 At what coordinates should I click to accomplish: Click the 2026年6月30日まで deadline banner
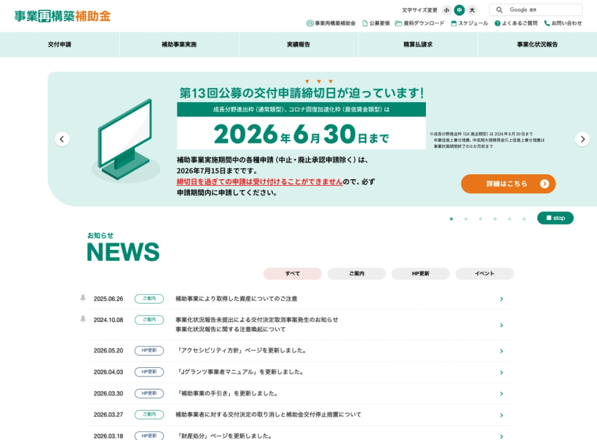(x=301, y=134)
